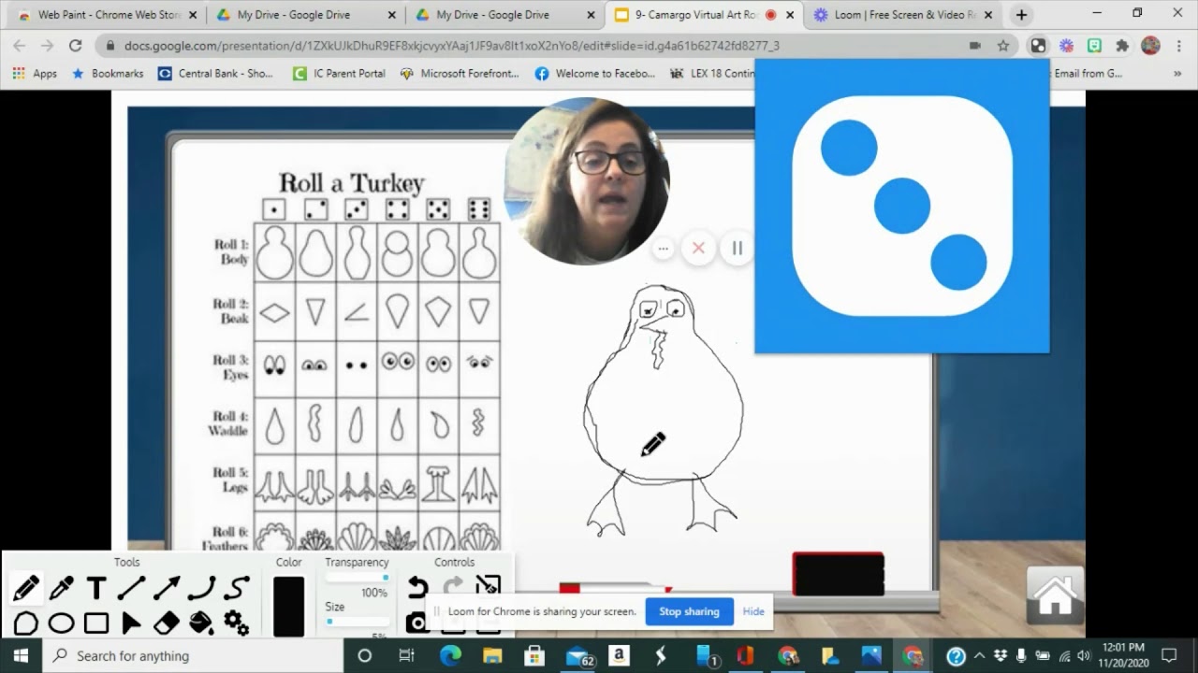Open IC Parent Portal bookmark

coord(339,73)
